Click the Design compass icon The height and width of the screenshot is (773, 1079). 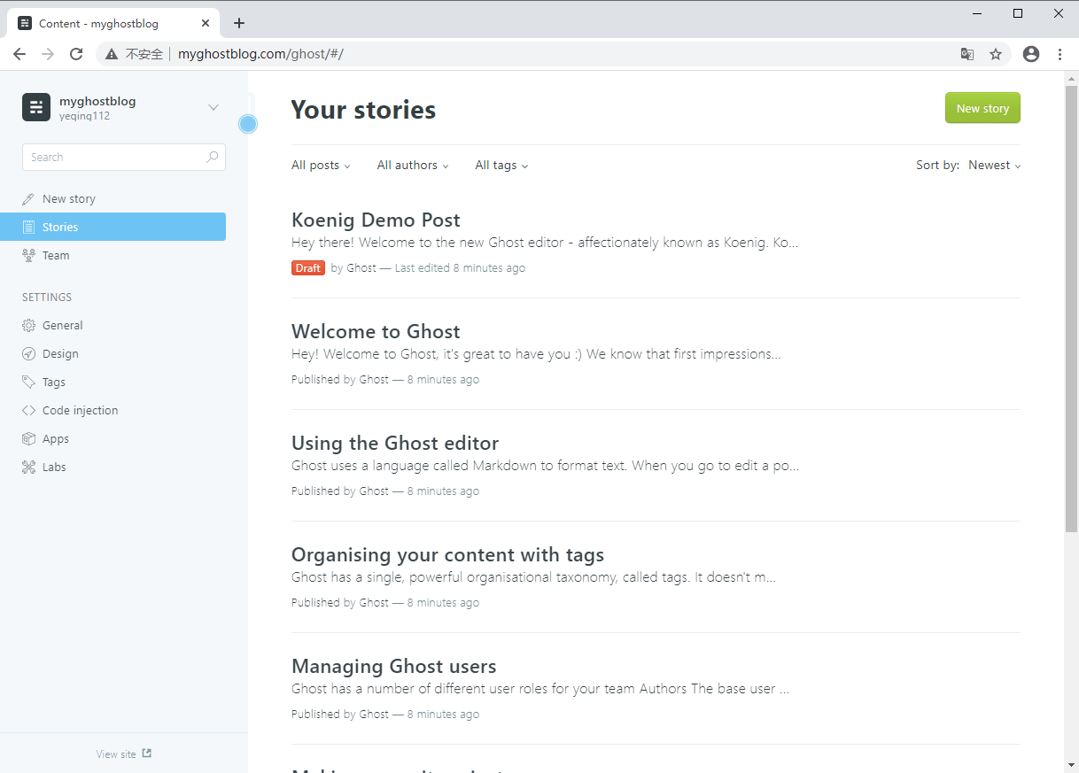tap(28, 354)
